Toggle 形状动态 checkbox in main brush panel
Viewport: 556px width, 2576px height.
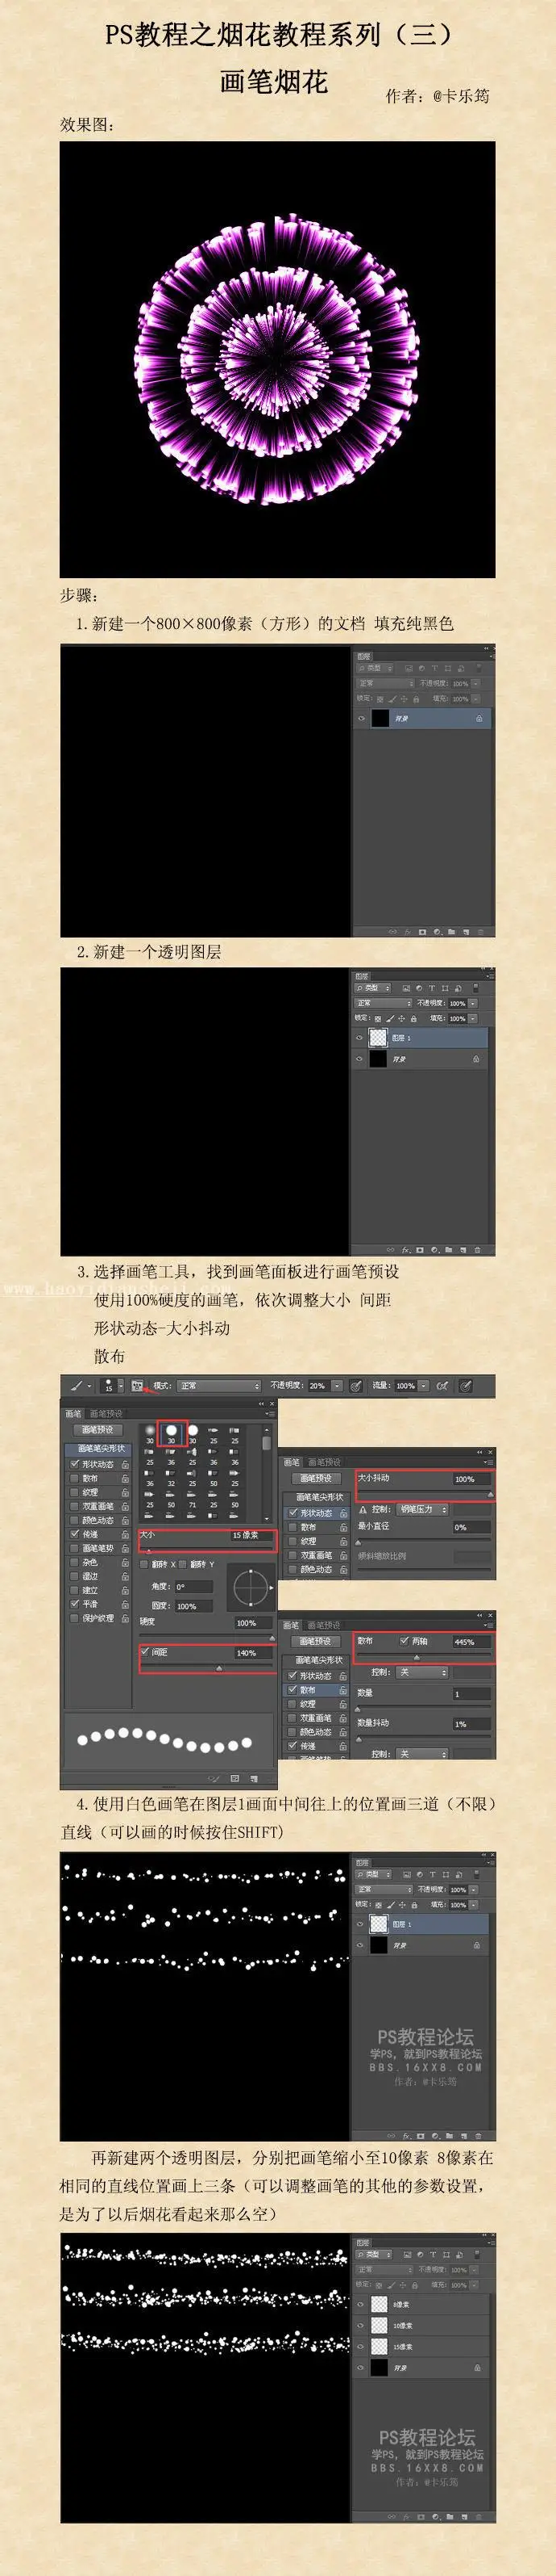75,1464
